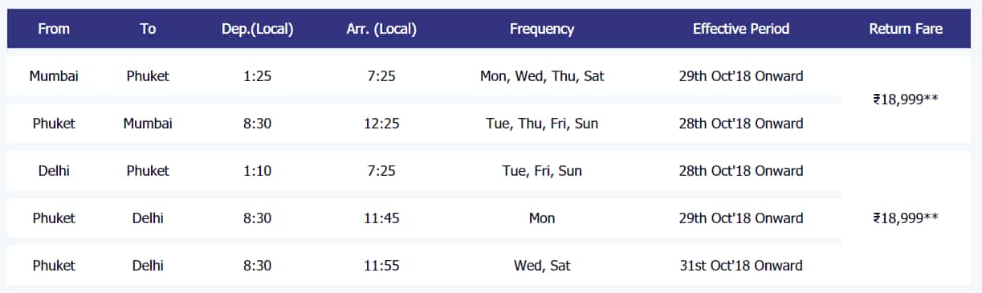Image resolution: width=982 pixels, height=293 pixels.
Task: Click the Effective Period column header
Action: point(741,29)
